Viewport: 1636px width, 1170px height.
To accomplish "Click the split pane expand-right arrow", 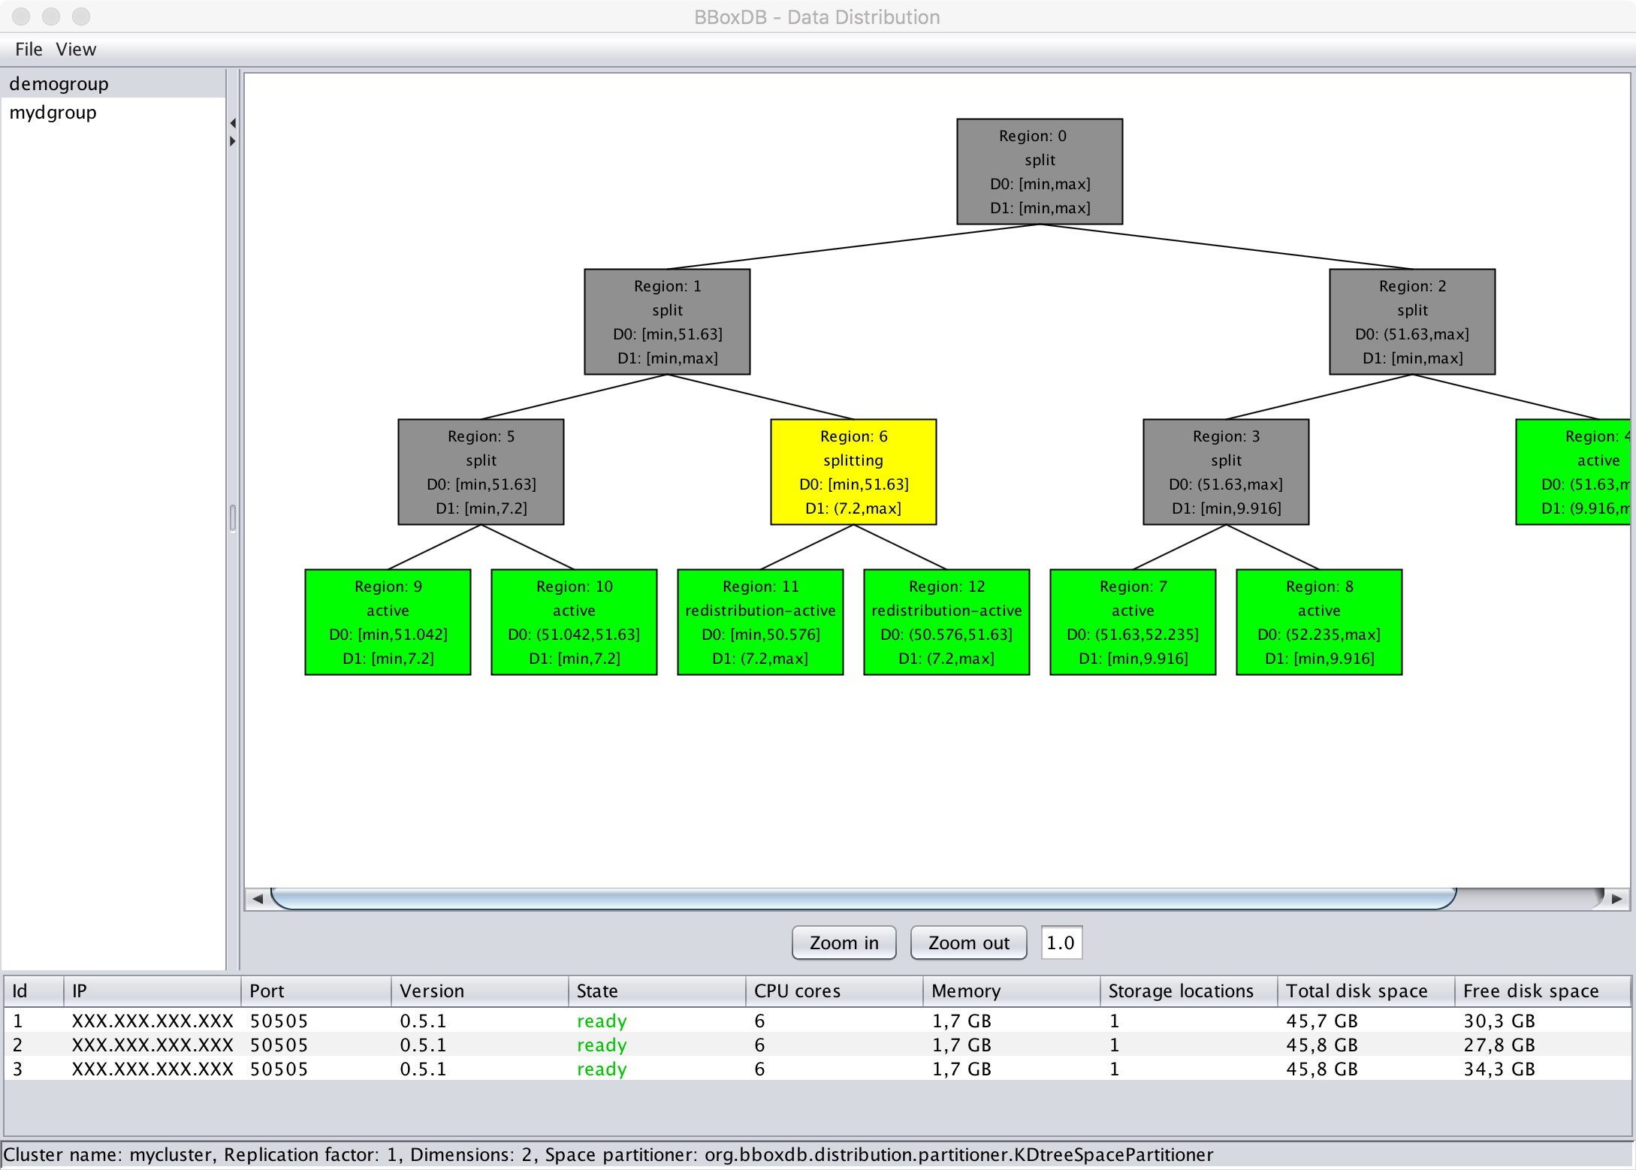I will point(233,141).
